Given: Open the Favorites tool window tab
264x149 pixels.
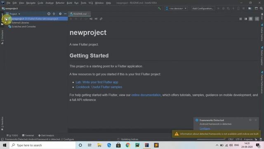Looking at the screenshot, I should 2,123.
